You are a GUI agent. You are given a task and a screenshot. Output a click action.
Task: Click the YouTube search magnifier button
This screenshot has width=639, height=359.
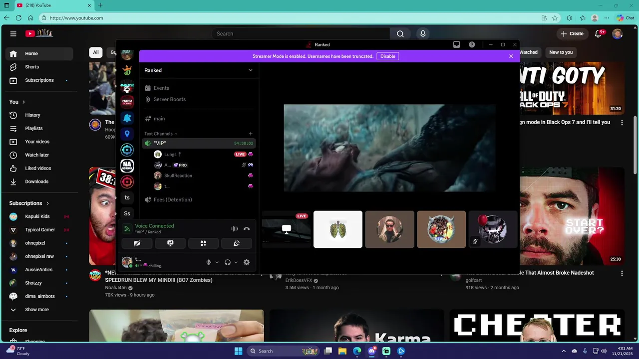(400, 34)
